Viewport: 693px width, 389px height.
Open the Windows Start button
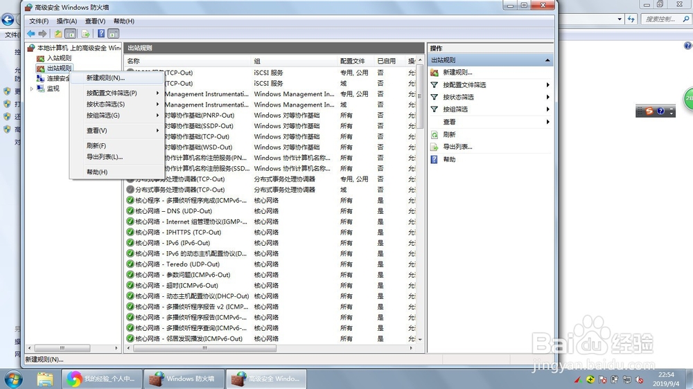click(x=14, y=379)
